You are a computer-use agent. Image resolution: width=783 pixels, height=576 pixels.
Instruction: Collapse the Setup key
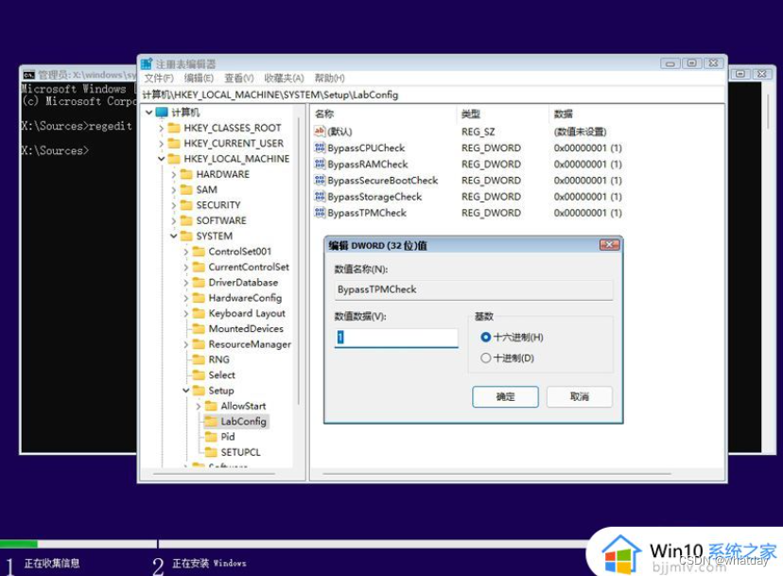pos(185,391)
